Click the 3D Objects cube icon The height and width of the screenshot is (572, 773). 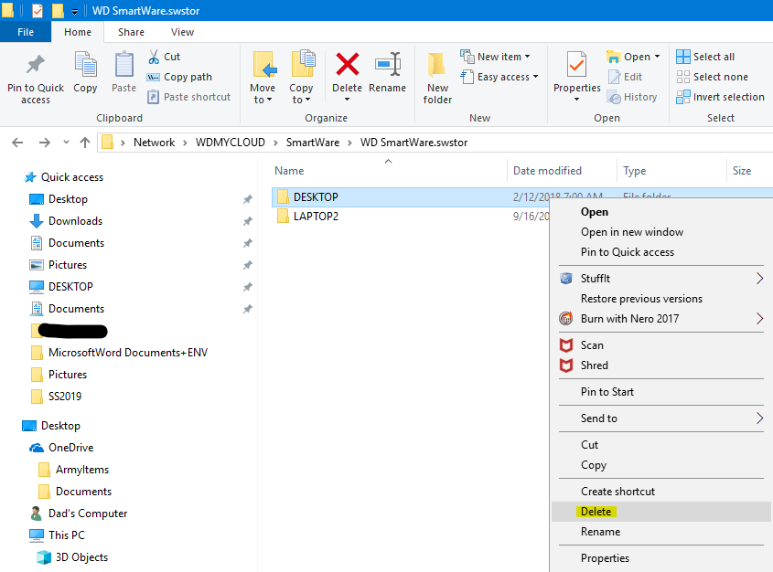point(44,557)
